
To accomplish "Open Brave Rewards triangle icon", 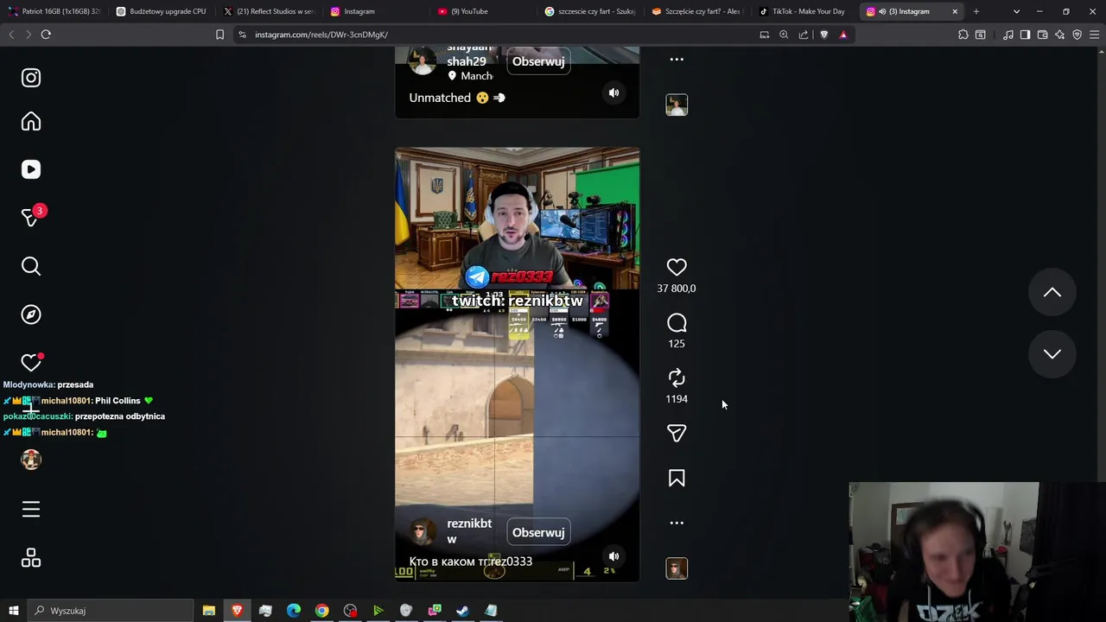I will [x=843, y=35].
